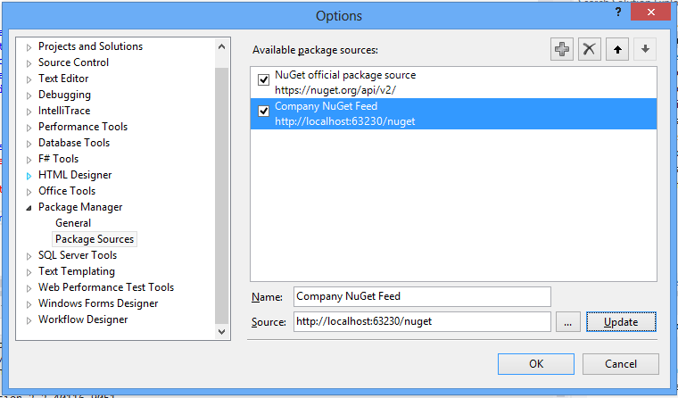678x398 pixels.
Task: Click into the Name text field
Action: coord(421,296)
